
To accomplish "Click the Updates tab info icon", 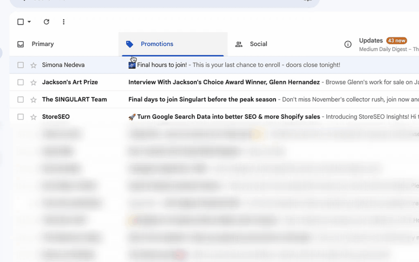I will coord(348,44).
